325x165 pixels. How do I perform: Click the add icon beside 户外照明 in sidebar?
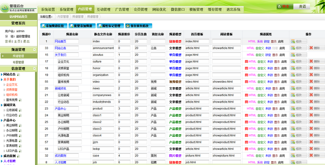(20, 136)
